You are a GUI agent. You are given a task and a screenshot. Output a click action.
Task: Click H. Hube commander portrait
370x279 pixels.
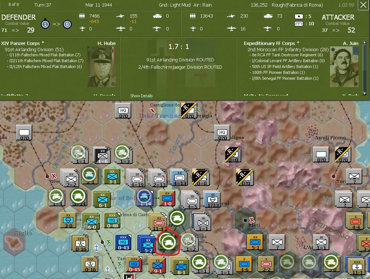coord(102,67)
